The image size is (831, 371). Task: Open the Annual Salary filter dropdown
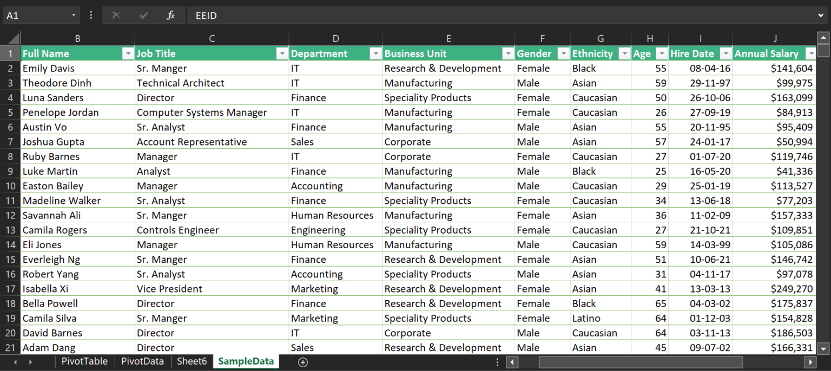pos(810,54)
